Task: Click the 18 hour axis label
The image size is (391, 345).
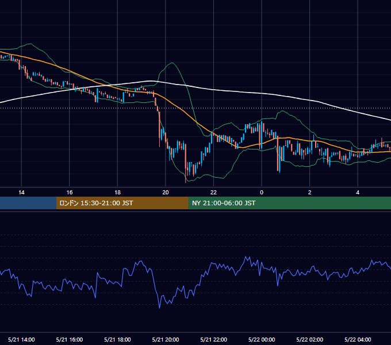Action: tap(117, 193)
